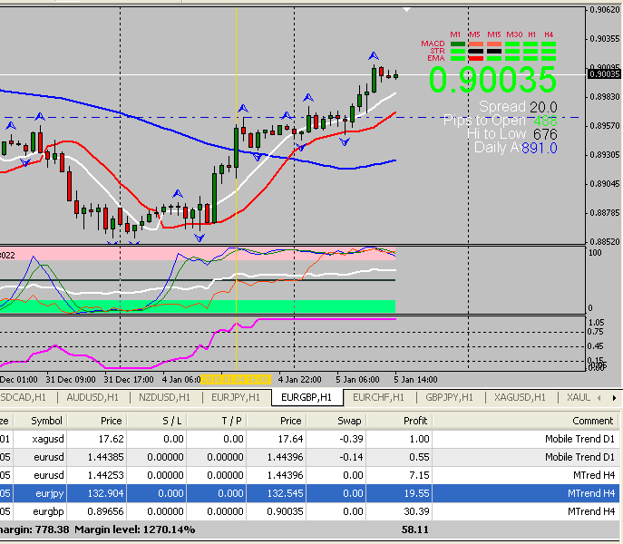This screenshot has height=544, width=623.
Task: Click the M1 MACD dark green signal bar
Action: coord(458,44)
